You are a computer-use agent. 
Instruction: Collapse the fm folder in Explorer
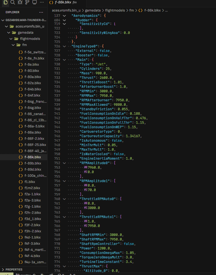[x=13, y=45]
